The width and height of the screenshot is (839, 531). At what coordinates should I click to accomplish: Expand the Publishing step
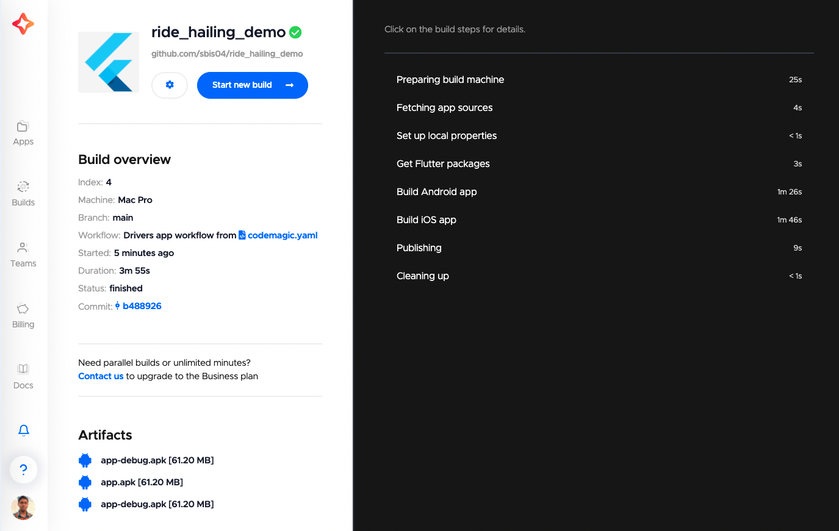(599, 248)
